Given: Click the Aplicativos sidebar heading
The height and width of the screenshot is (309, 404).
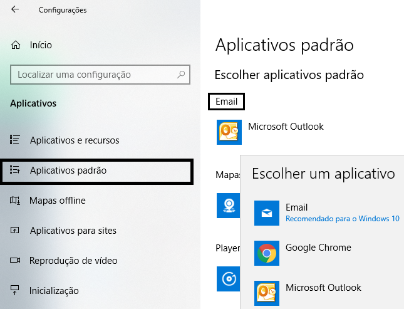Looking at the screenshot, I should pyautogui.click(x=33, y=103).
